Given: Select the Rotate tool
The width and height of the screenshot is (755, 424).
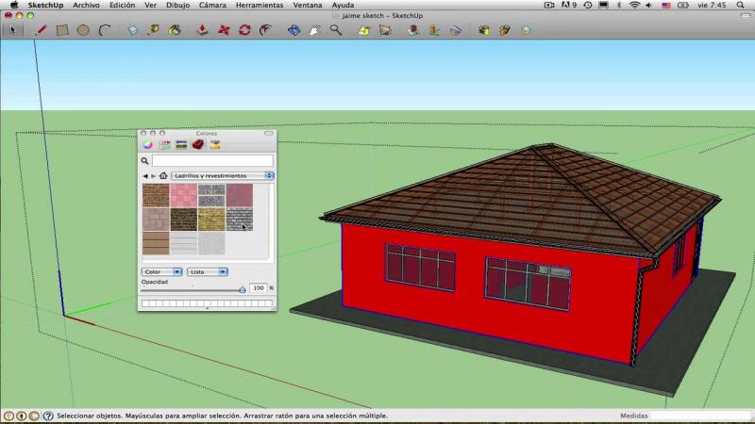Looking at the screenshot, I should (245, 30).
